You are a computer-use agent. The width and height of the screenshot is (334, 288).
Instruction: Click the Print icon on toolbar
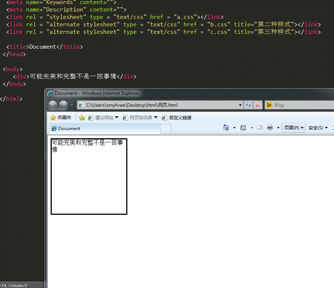pos(270,127)
